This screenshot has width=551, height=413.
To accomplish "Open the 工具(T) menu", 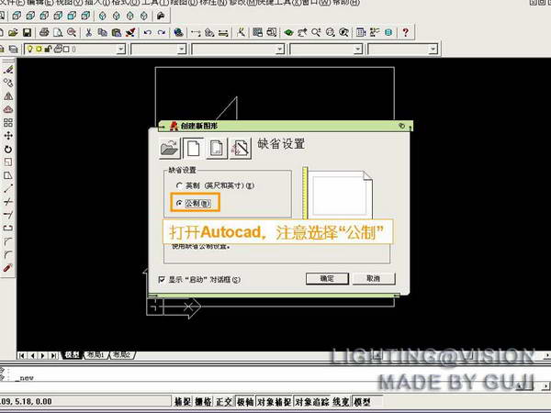I will pos(155,3).
